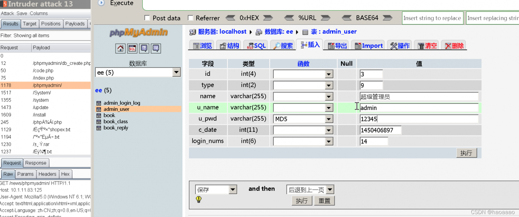Click right arrow beside 0xHEX

pyautogui.click(x=268, y=18)
